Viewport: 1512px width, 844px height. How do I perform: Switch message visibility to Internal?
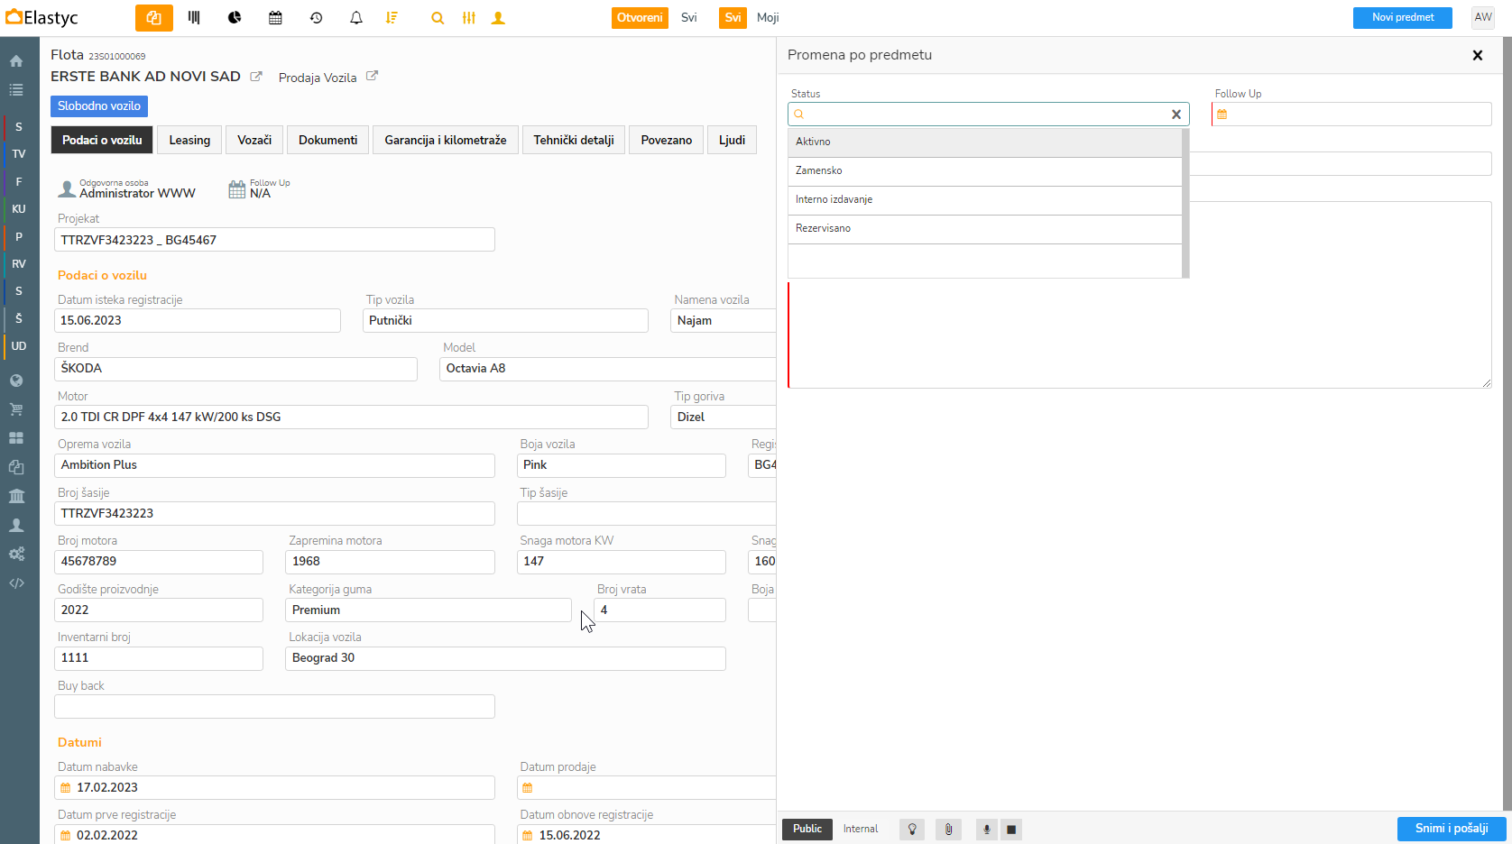(x=860, y=830)
